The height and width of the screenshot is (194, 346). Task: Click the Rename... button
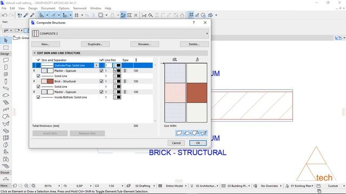[144, 44]
